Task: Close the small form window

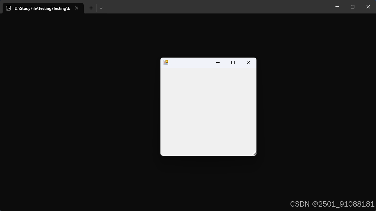Action: [x=248, y=62]
